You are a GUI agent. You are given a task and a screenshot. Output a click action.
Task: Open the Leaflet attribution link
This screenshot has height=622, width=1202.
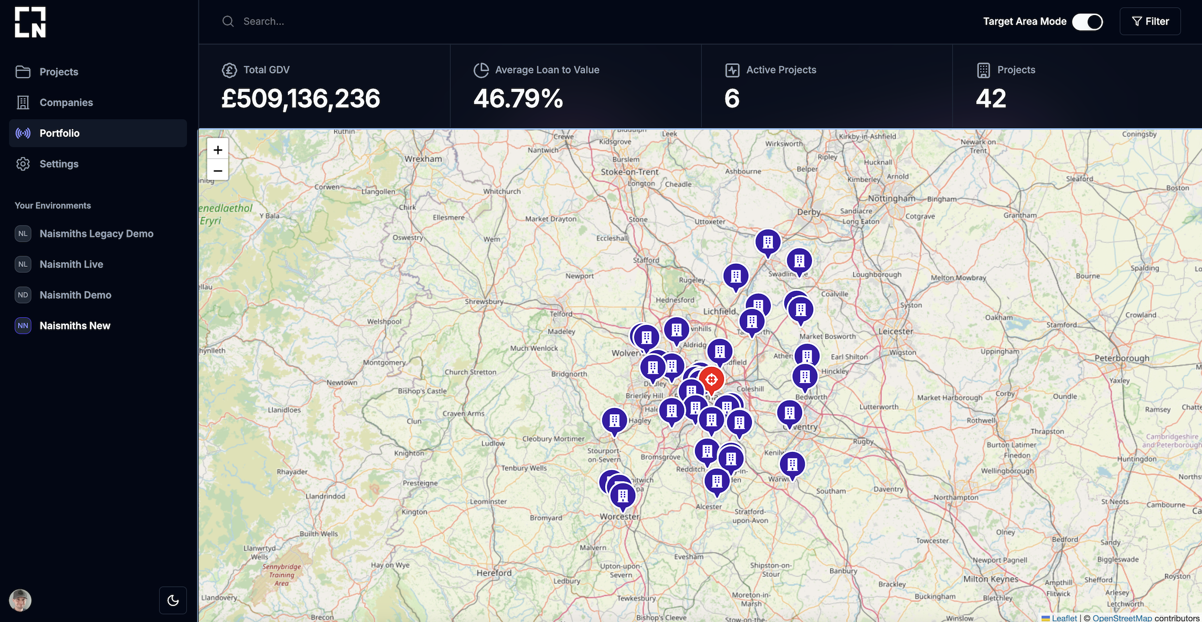pyautogui.click(x=1064, y=618)
